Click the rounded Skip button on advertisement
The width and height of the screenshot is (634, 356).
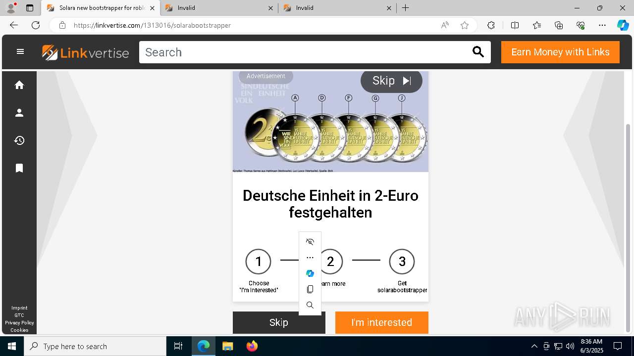391,81
